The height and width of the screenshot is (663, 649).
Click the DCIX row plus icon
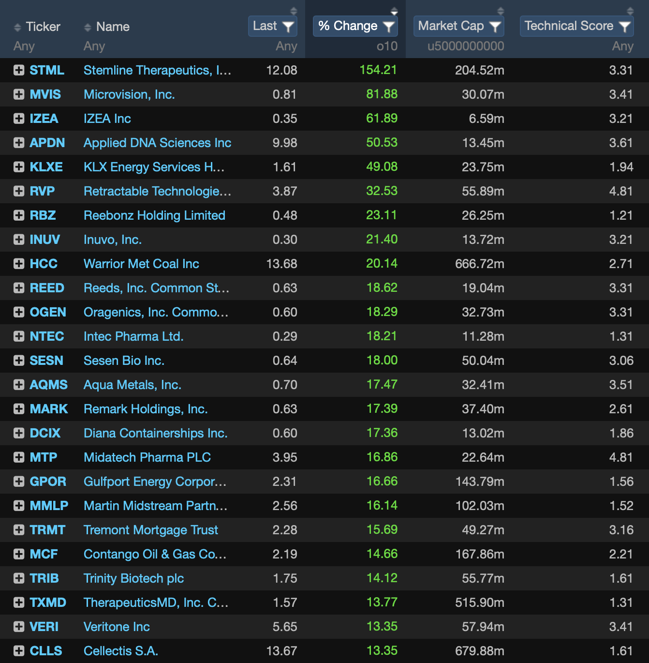click(19, 433)
